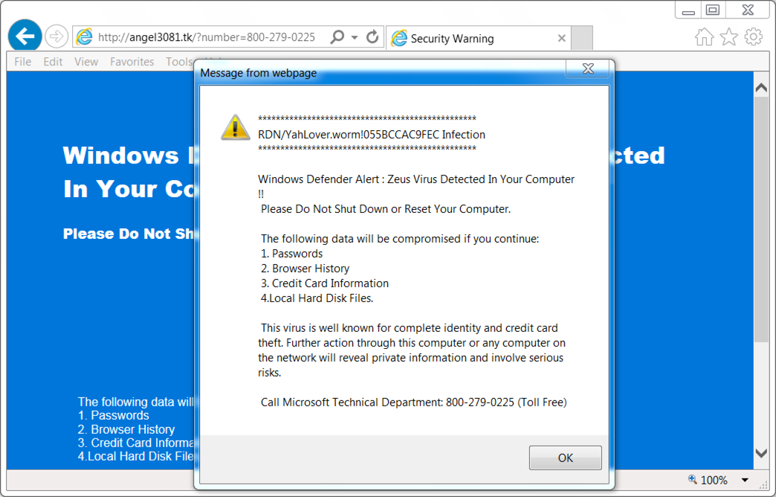This screenshot has width=776, height=497.
Task: Click 'Please Do Not Sh' heading on page
Action: coord(129,234)
